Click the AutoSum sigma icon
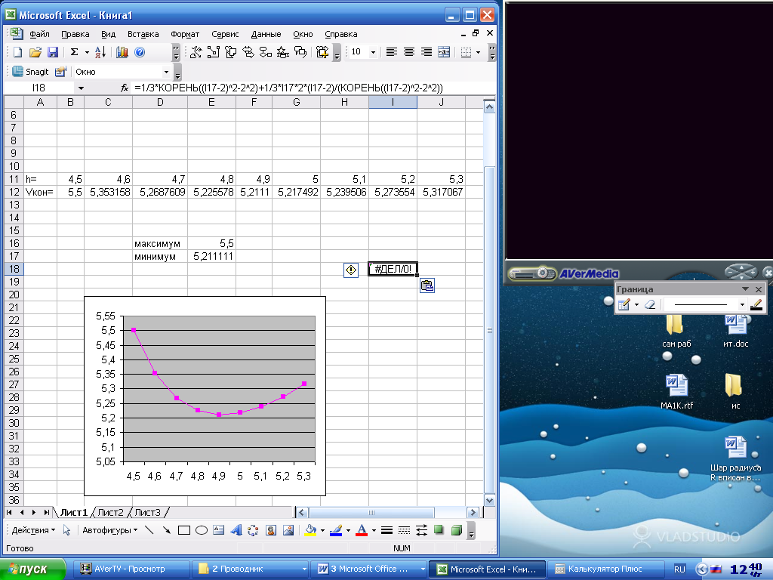 [74, 52]
